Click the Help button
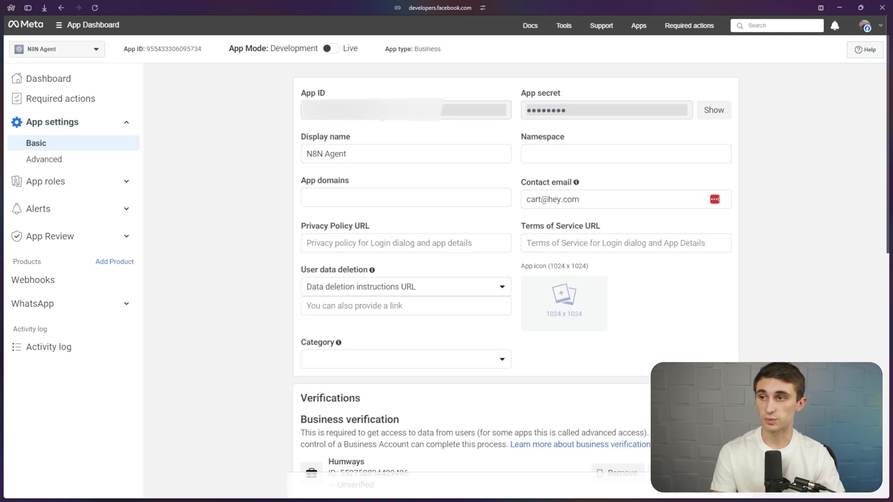 click(865, 50)
